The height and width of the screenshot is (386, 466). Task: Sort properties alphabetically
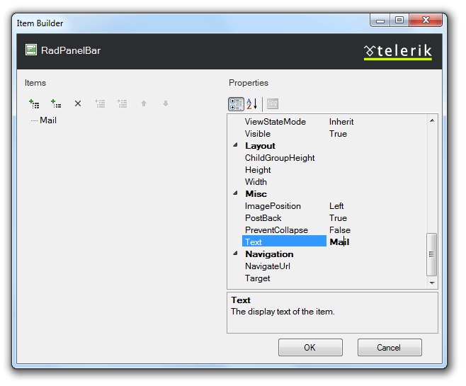coord(252,104)
